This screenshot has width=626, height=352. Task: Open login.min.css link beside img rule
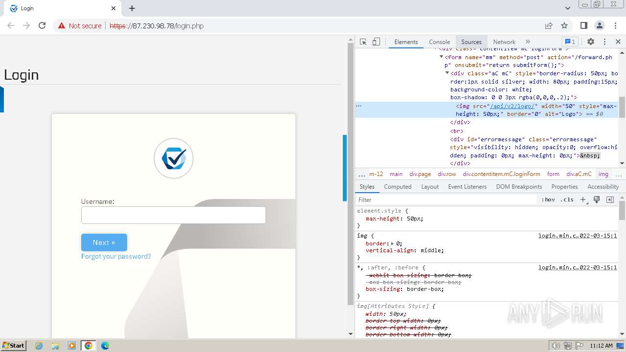[x=578, y=236]
